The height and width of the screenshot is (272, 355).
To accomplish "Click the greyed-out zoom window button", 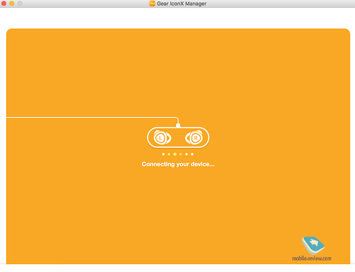I will pyautogui.click(x=20, y=3).
